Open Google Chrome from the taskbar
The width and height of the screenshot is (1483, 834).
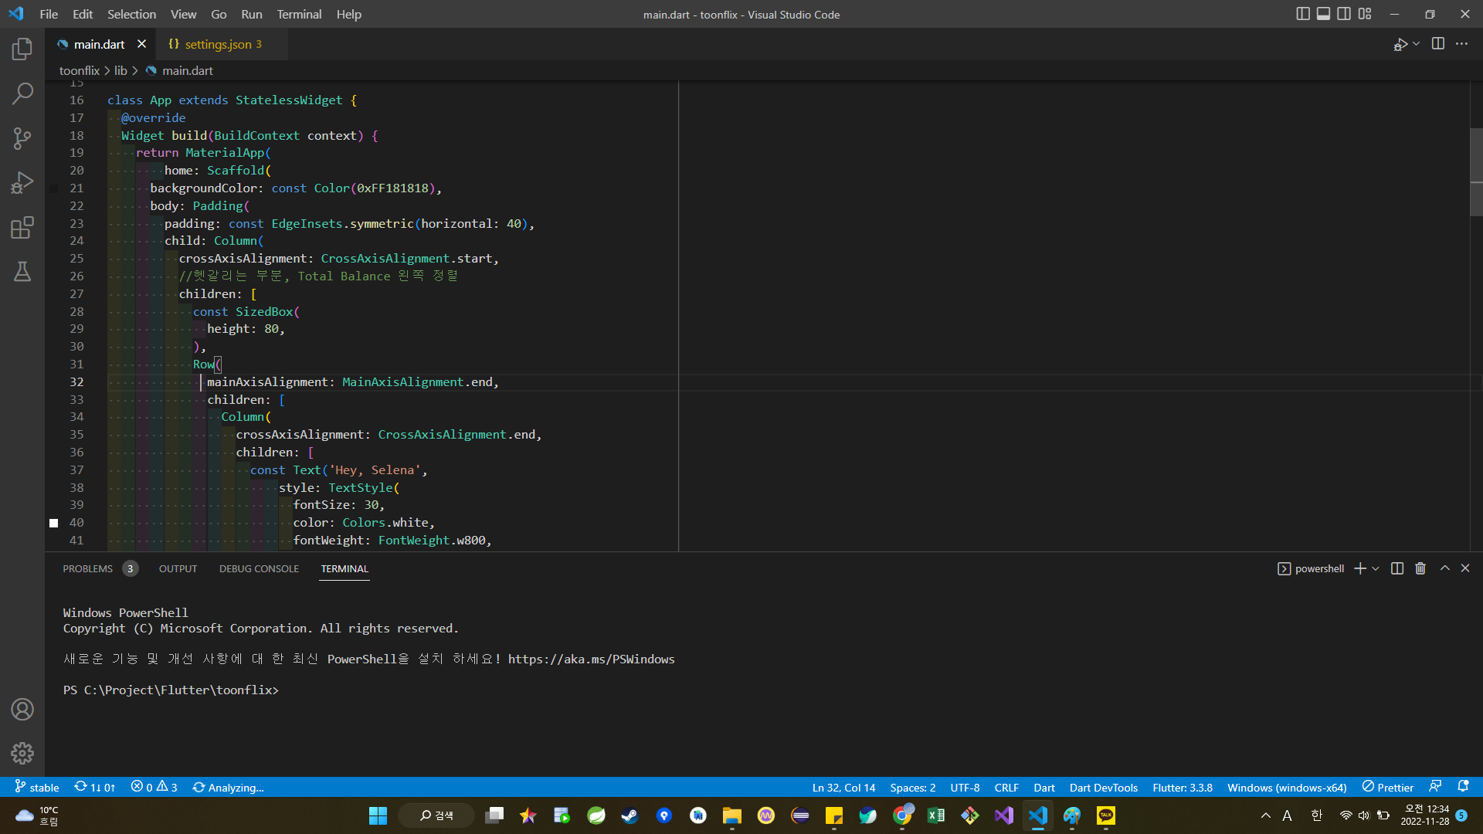pyautogui.click(x=902, y=815)
